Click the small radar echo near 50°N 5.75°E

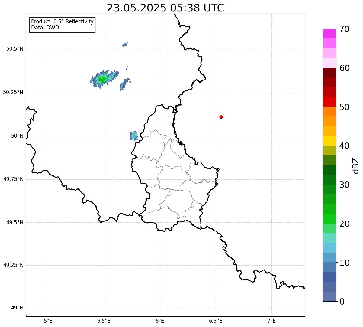tap(134, 136)
